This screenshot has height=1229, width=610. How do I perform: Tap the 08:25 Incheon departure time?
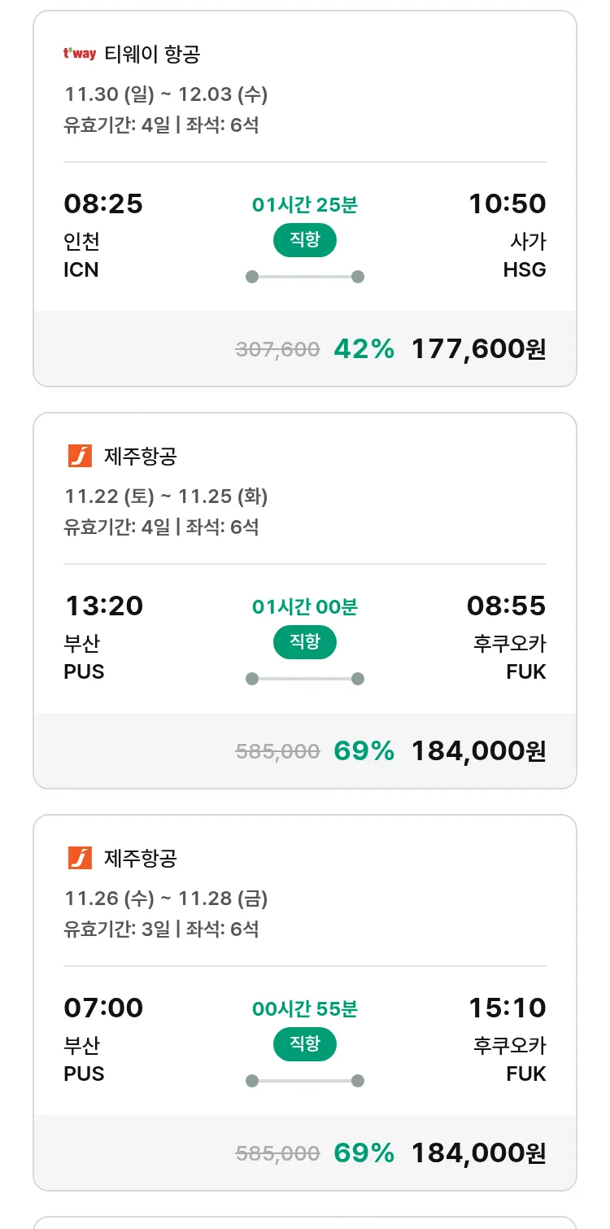click(x=103, y=203)
